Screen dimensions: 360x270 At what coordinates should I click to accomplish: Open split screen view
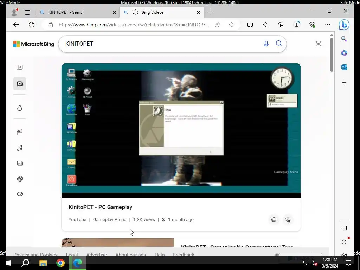point(250,25)
